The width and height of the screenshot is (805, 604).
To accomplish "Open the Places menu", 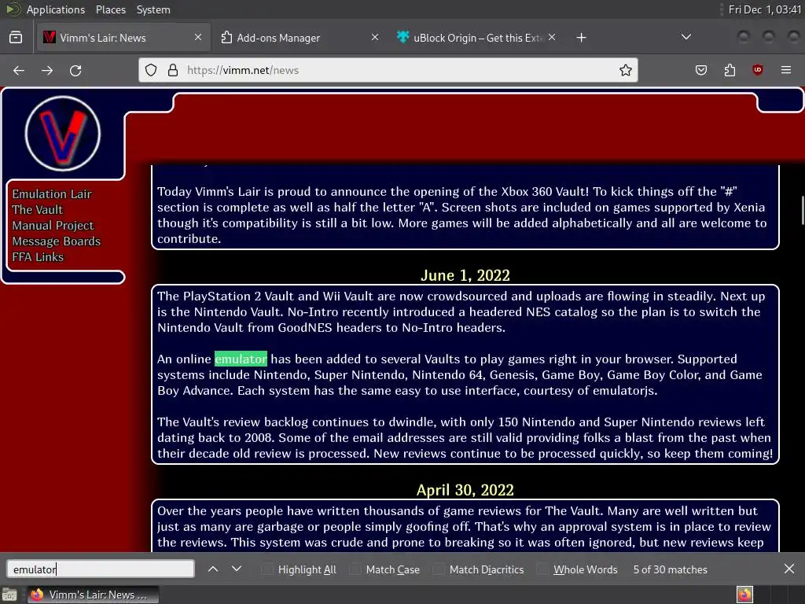I will 110,9.
